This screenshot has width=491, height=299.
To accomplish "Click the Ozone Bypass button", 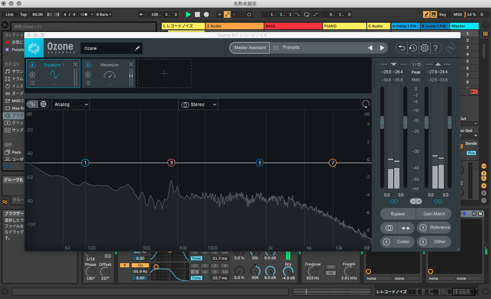I will click(398, 214).
